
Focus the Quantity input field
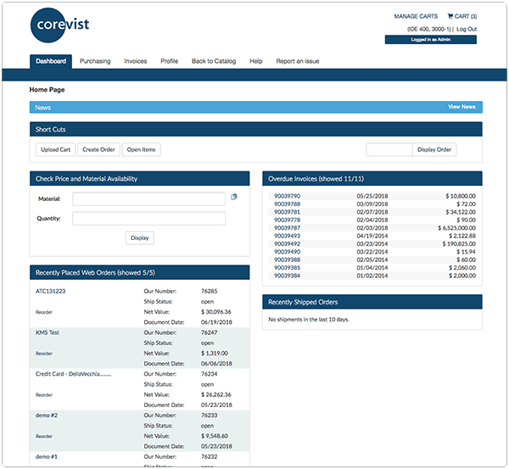[x=148, y=219]
